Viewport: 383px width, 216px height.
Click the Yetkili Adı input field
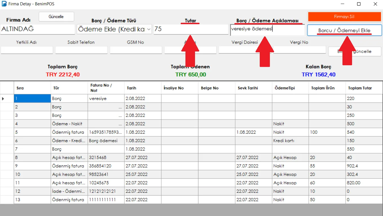(27, 50)
